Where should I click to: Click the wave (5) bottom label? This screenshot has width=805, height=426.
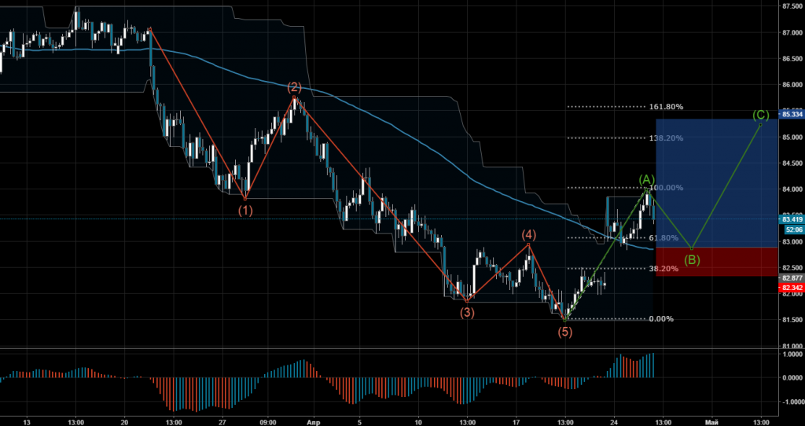pos(565,332)
